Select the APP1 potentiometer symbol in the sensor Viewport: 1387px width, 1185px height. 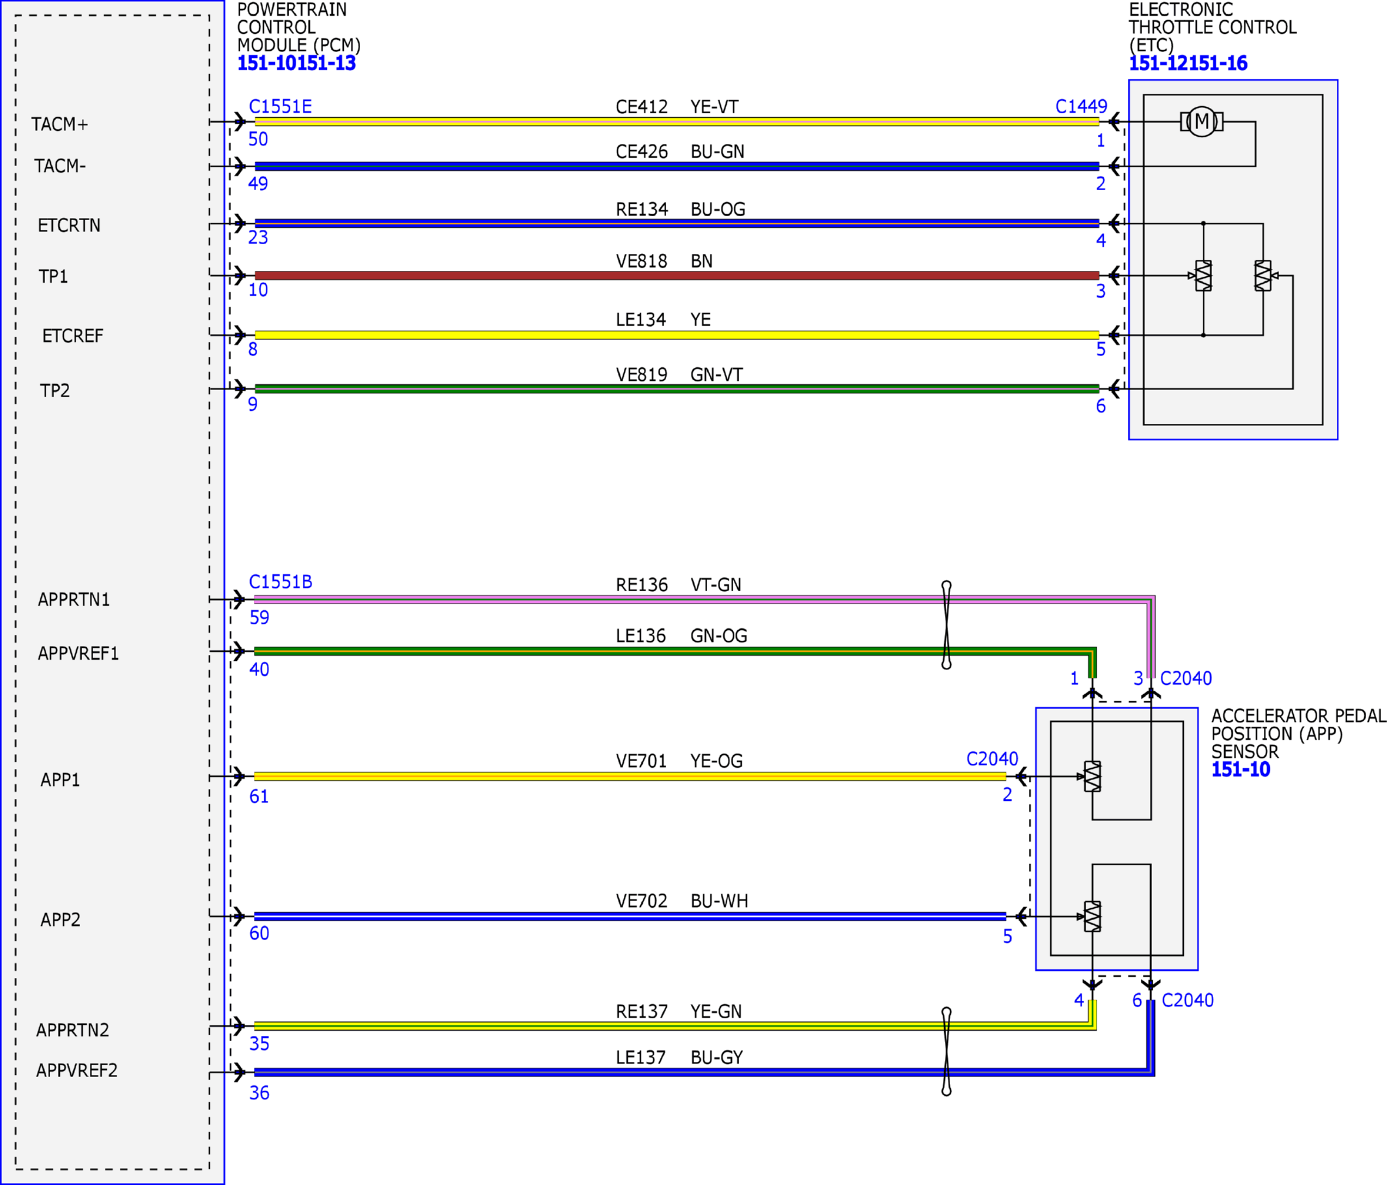[x=1092, y=777]
